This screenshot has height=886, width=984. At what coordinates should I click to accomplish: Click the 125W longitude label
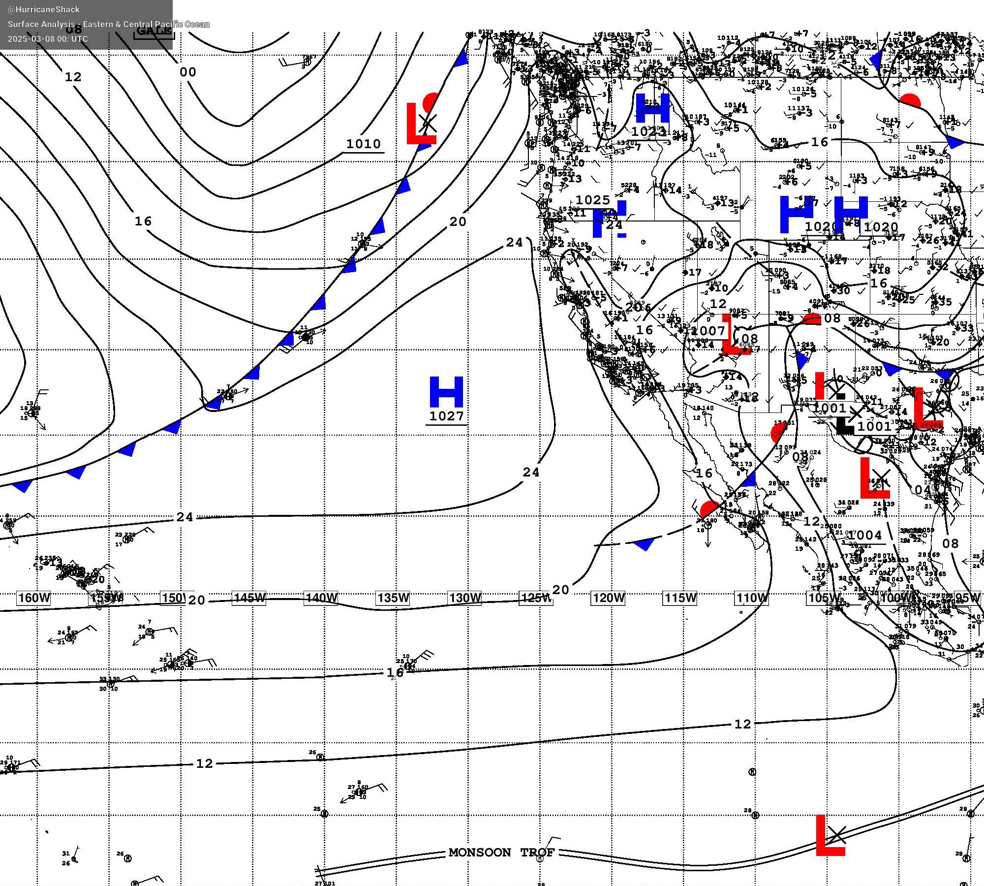(x=536, y=598)
